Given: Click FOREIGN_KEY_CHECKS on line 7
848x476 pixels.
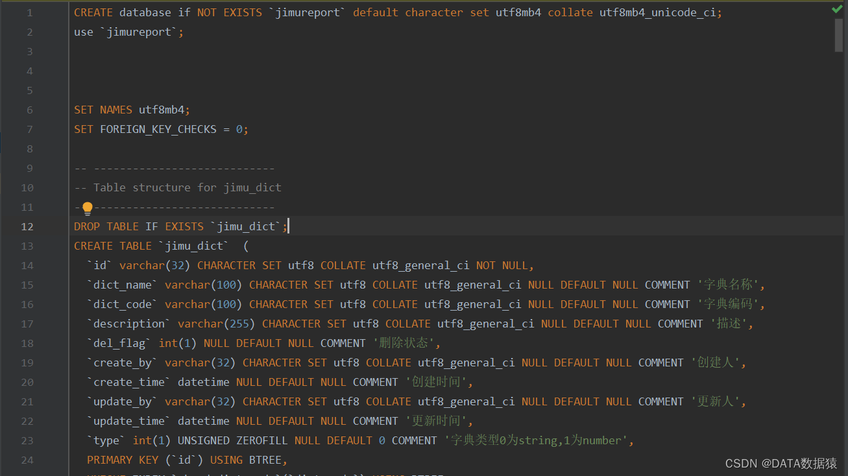Looking at the screenshot, I should [158, 129].
